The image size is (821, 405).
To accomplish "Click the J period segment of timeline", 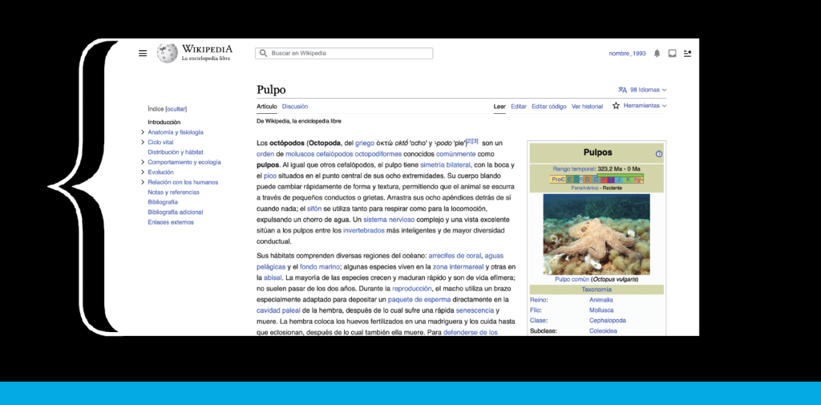I will 619,180.
